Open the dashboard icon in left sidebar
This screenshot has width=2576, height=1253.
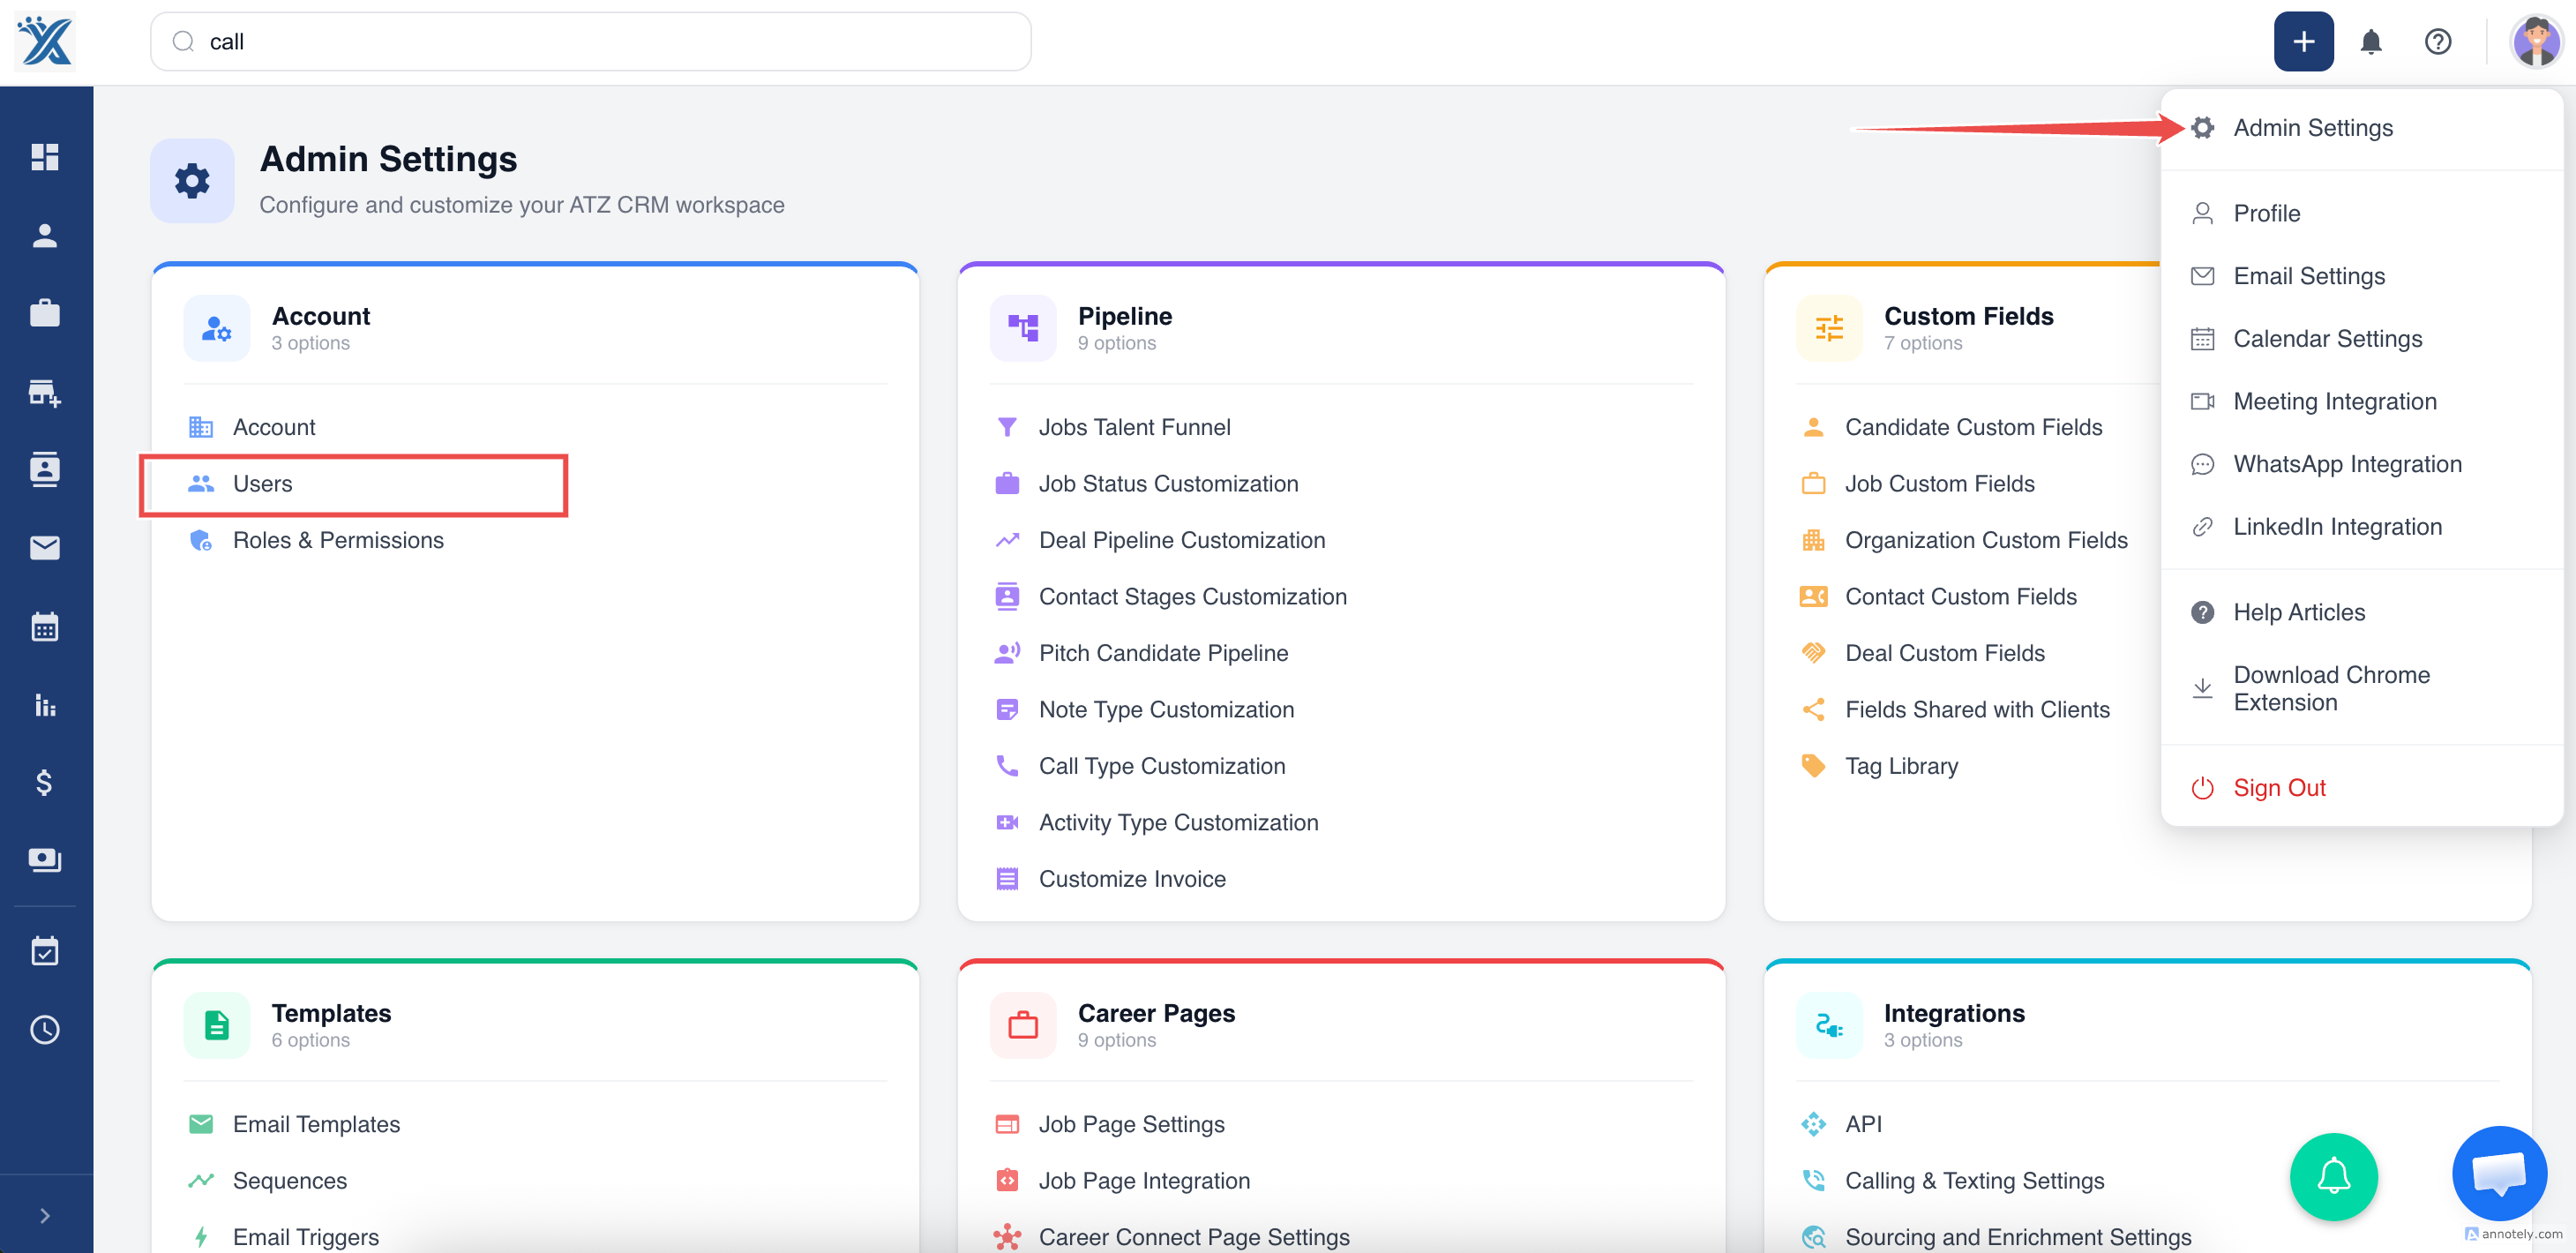tap(45, 157)
